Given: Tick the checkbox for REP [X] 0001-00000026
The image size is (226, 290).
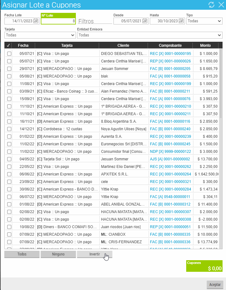Looking at the screenshot, I should pyautogui.click(x=9, y=61).
